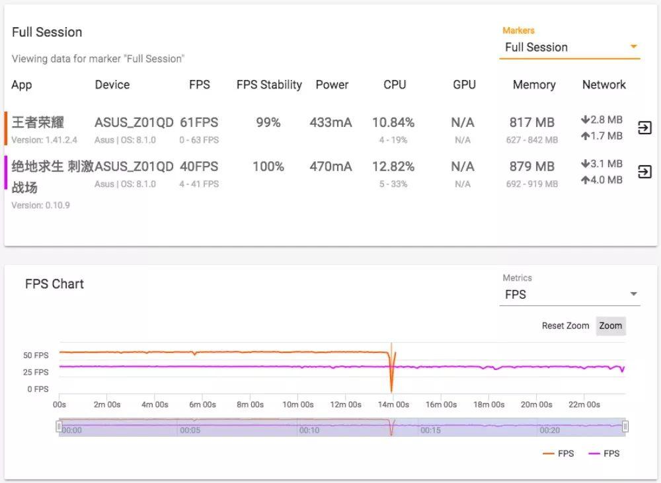The height and width of the screenshot is (483, 661).
Task: Click the Version: 0.10.9 text
Action: click(40, 205)
